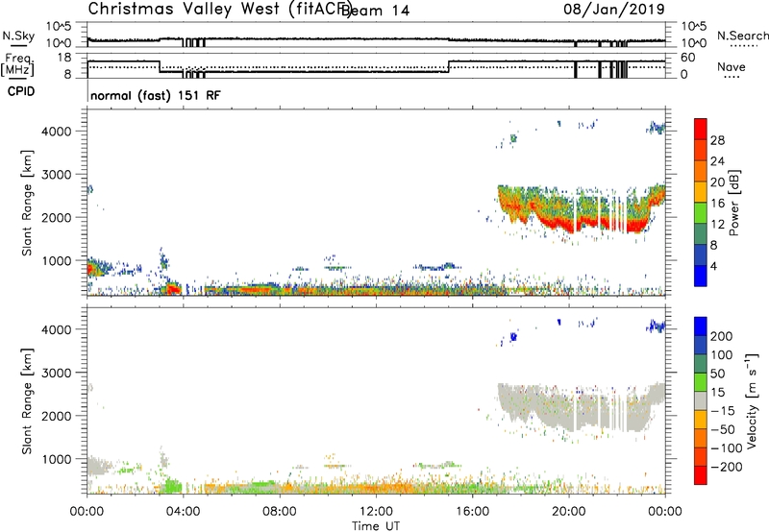Select the 'Velocity [m s-1]' colorbar title
This screenshot has width=769, height=532.
(x=751, y=400)
